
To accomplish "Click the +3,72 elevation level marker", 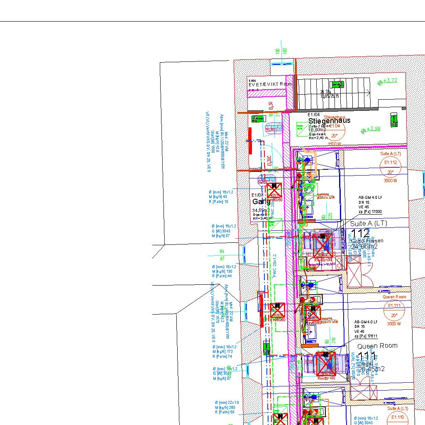I will tap(388, 81).
